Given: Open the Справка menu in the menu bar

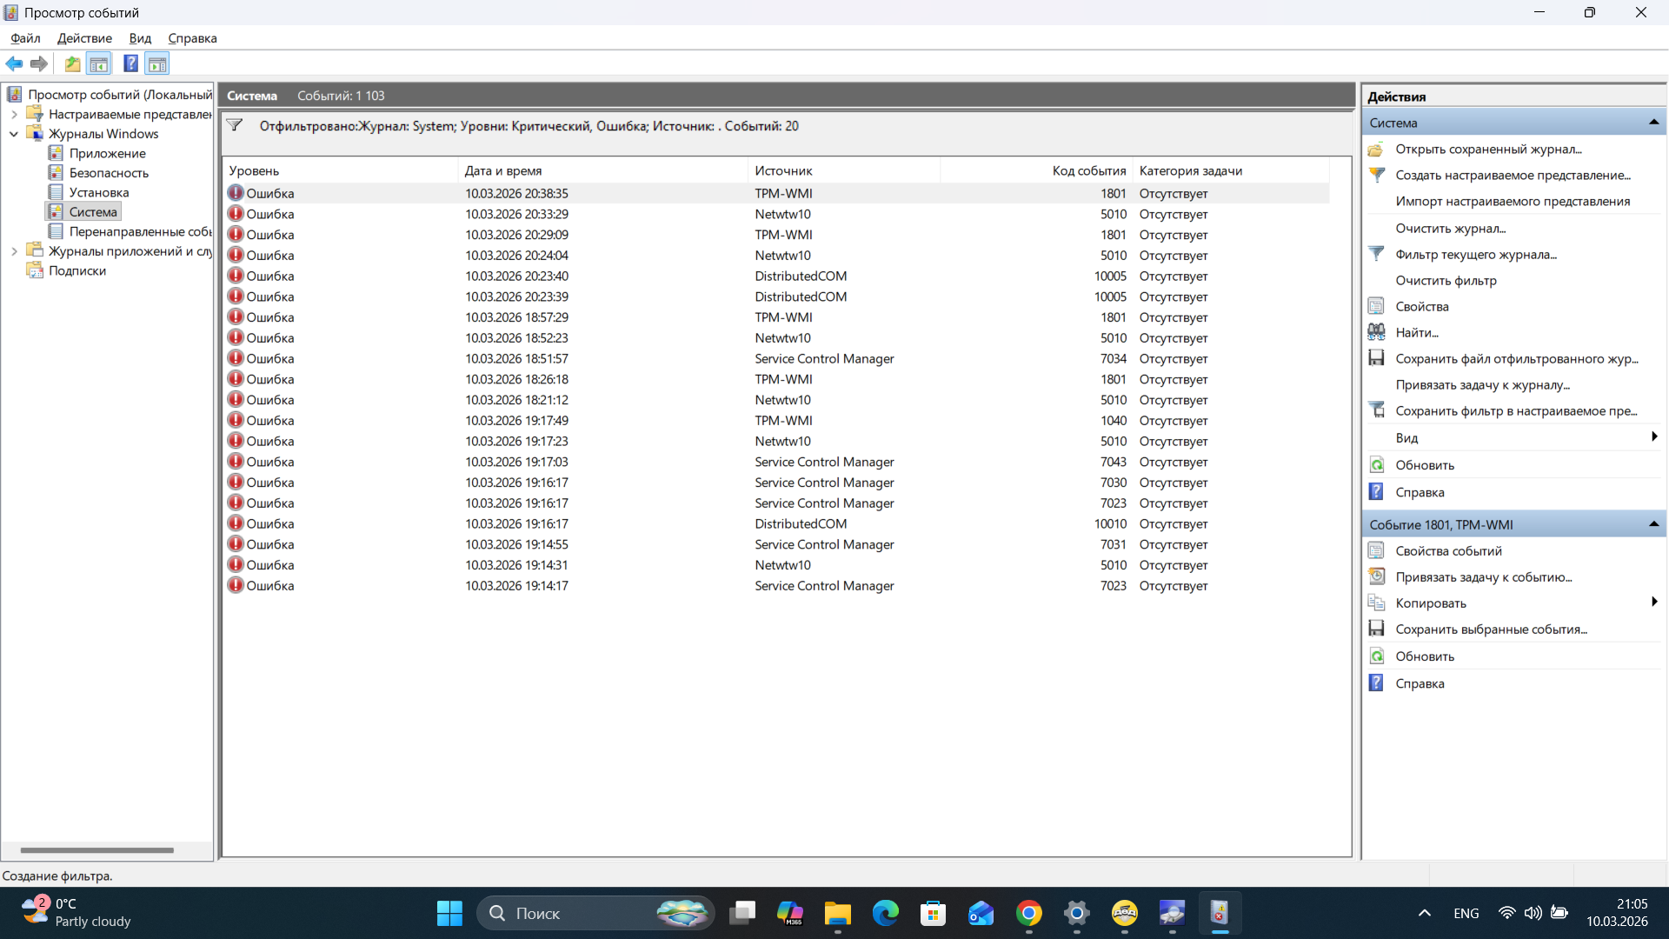Looking at the screenshot, I should 192,38.
